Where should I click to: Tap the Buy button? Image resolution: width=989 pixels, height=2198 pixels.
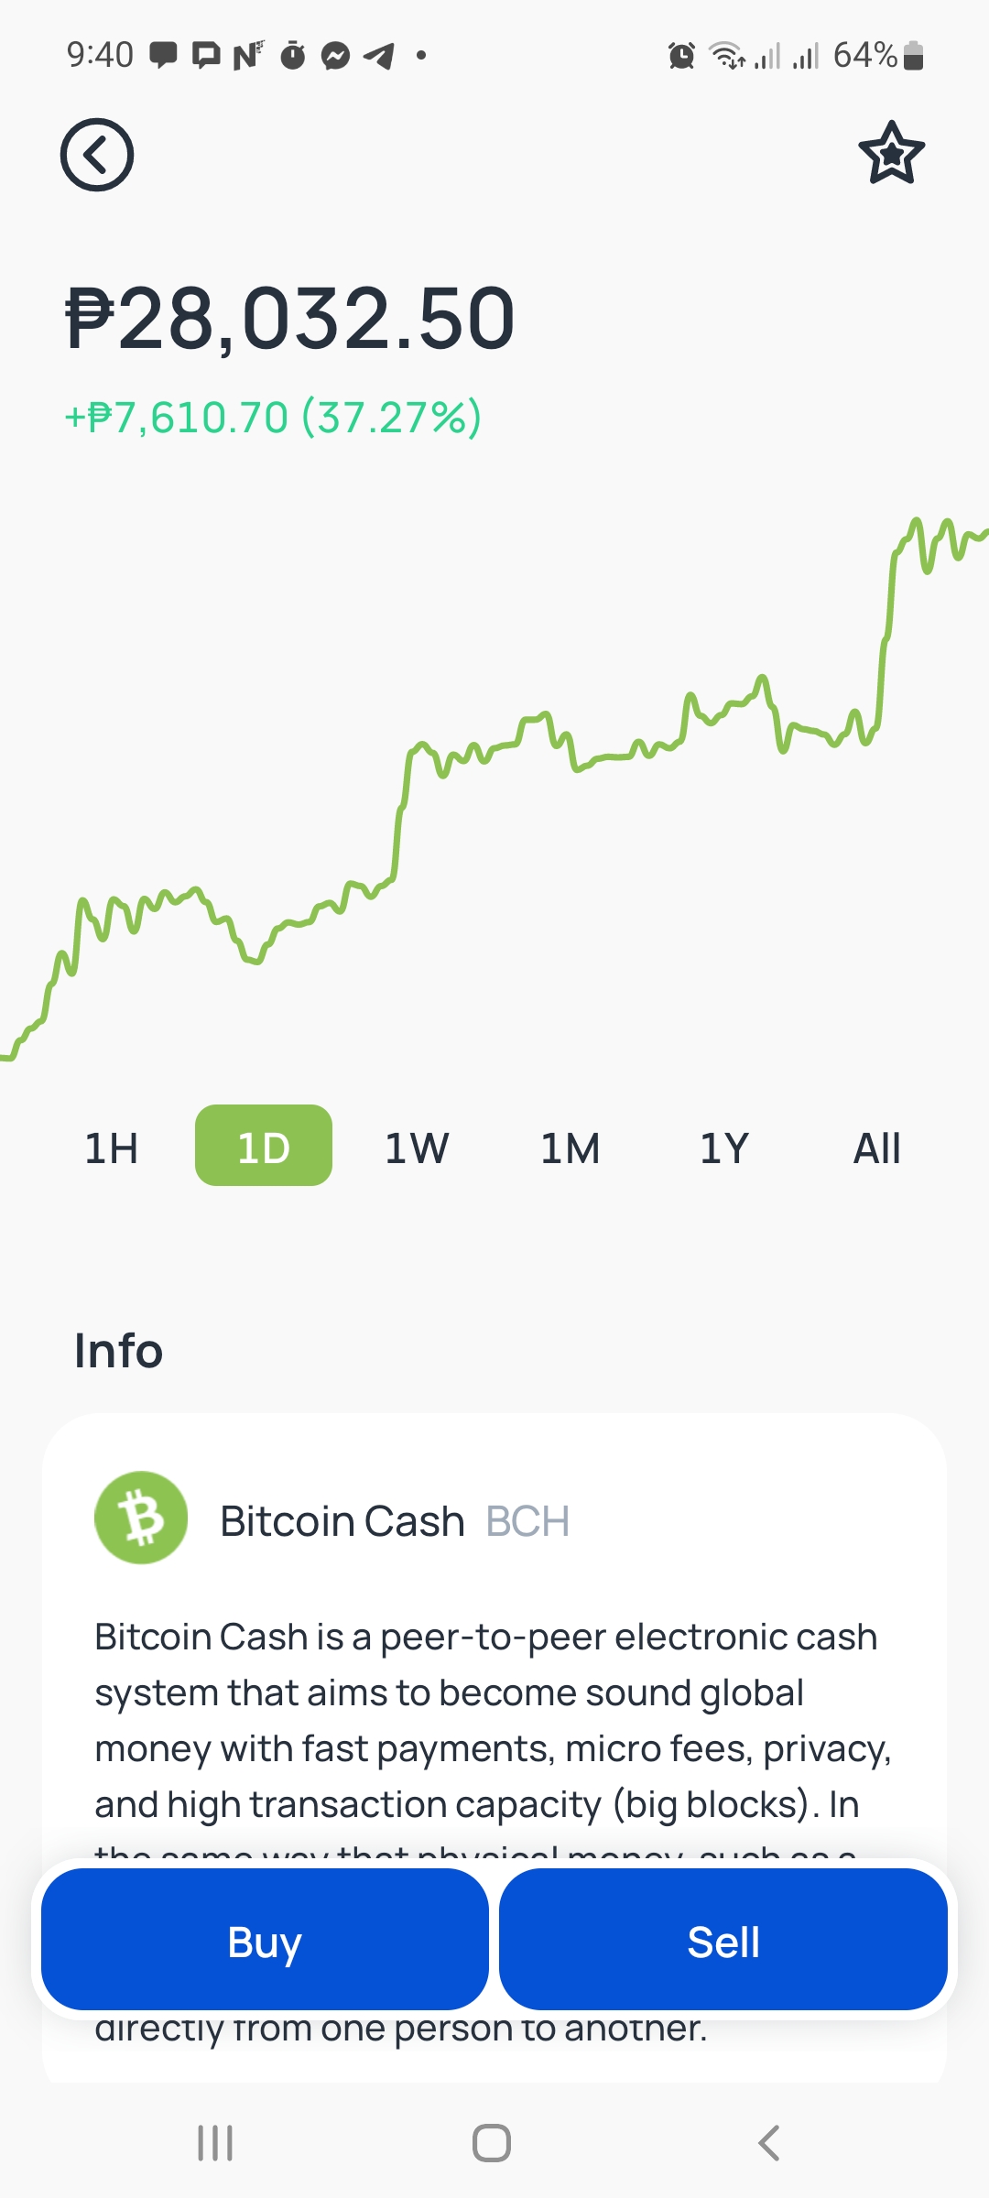(x=265, y=1939)
